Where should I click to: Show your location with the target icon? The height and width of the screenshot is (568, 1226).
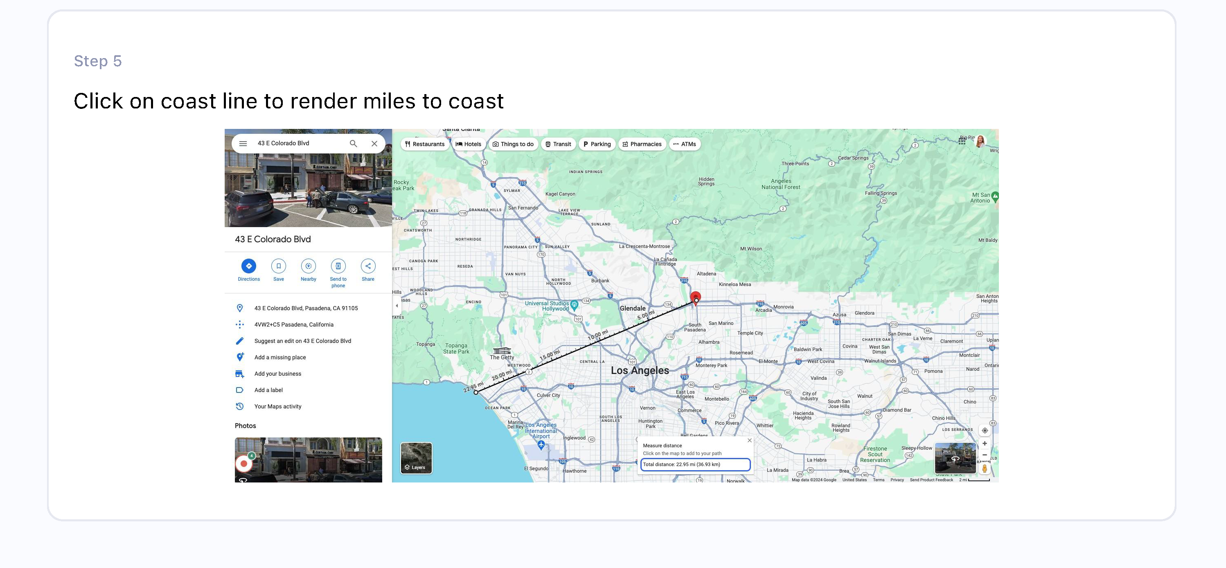coord(985,431)
